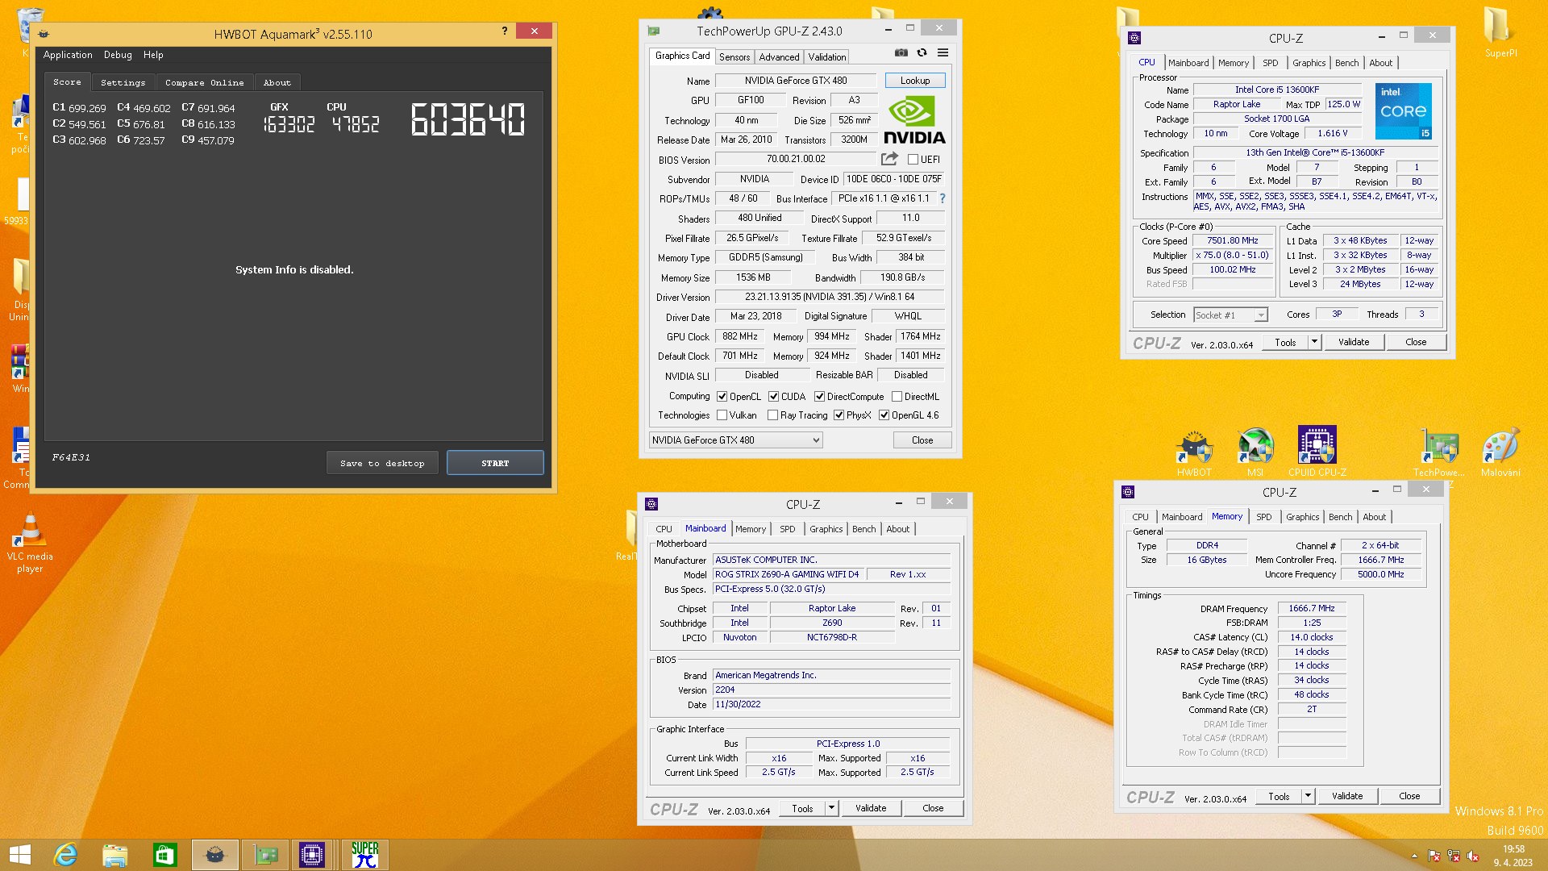This screenshot has width=1548, height=871.
Task: Toggle CUDA checkbox
Action: point(773,397)
